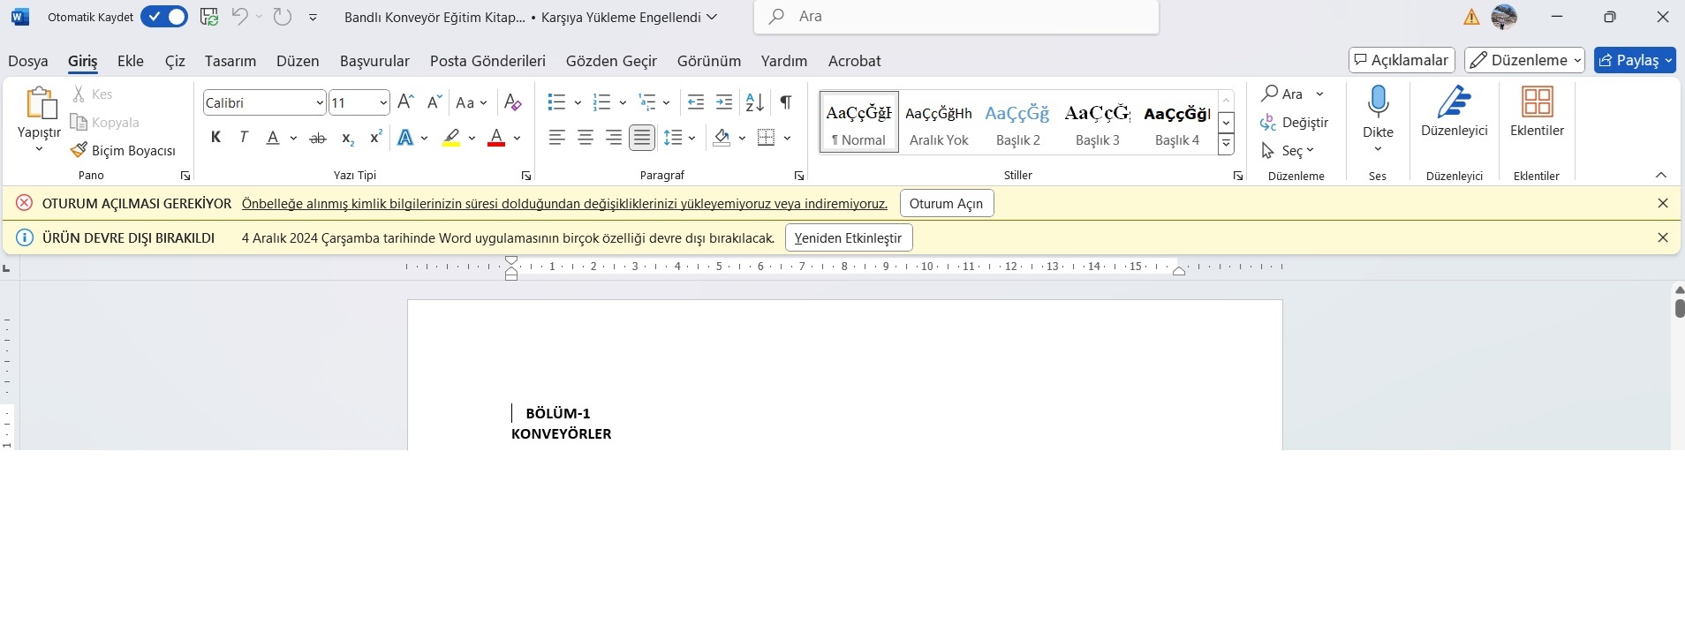Open the font size dropdown
Viewport: 1685px width, 632px height.
pos(383,103)
